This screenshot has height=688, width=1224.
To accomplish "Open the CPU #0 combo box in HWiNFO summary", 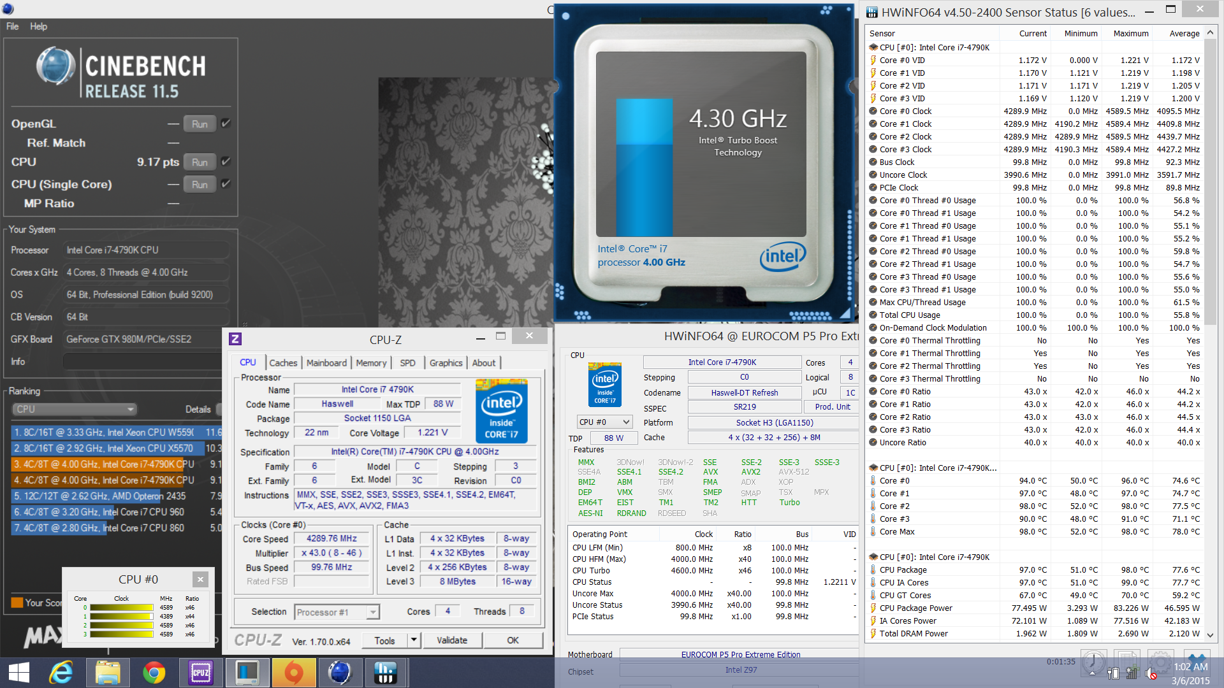I will click(604, 422).
